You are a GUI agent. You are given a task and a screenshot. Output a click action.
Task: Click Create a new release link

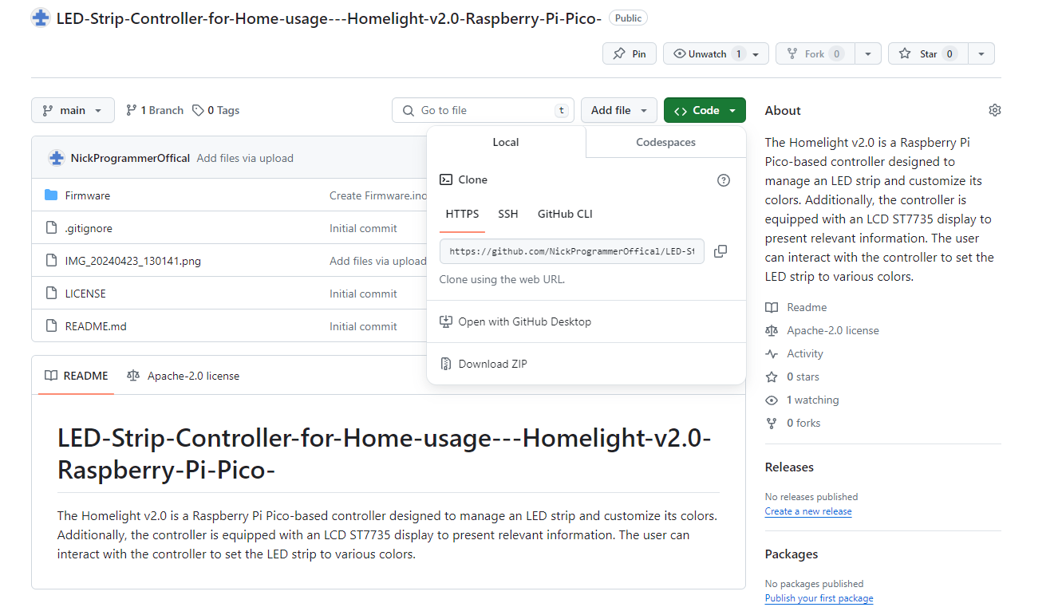point(808,511)
